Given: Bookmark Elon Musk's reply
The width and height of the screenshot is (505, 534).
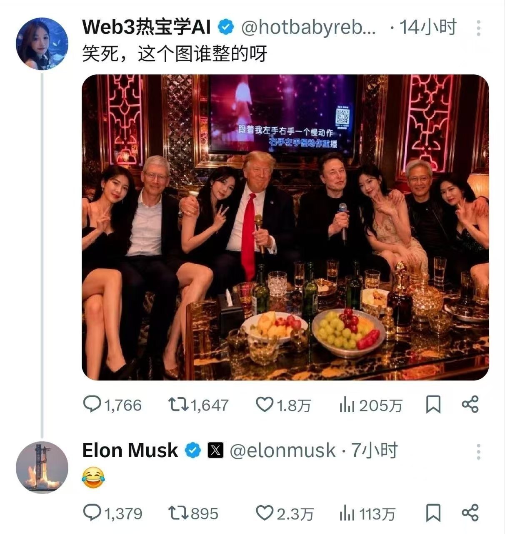Looking at the screenshot, I should pyautogui.click(x=433, y=513).
